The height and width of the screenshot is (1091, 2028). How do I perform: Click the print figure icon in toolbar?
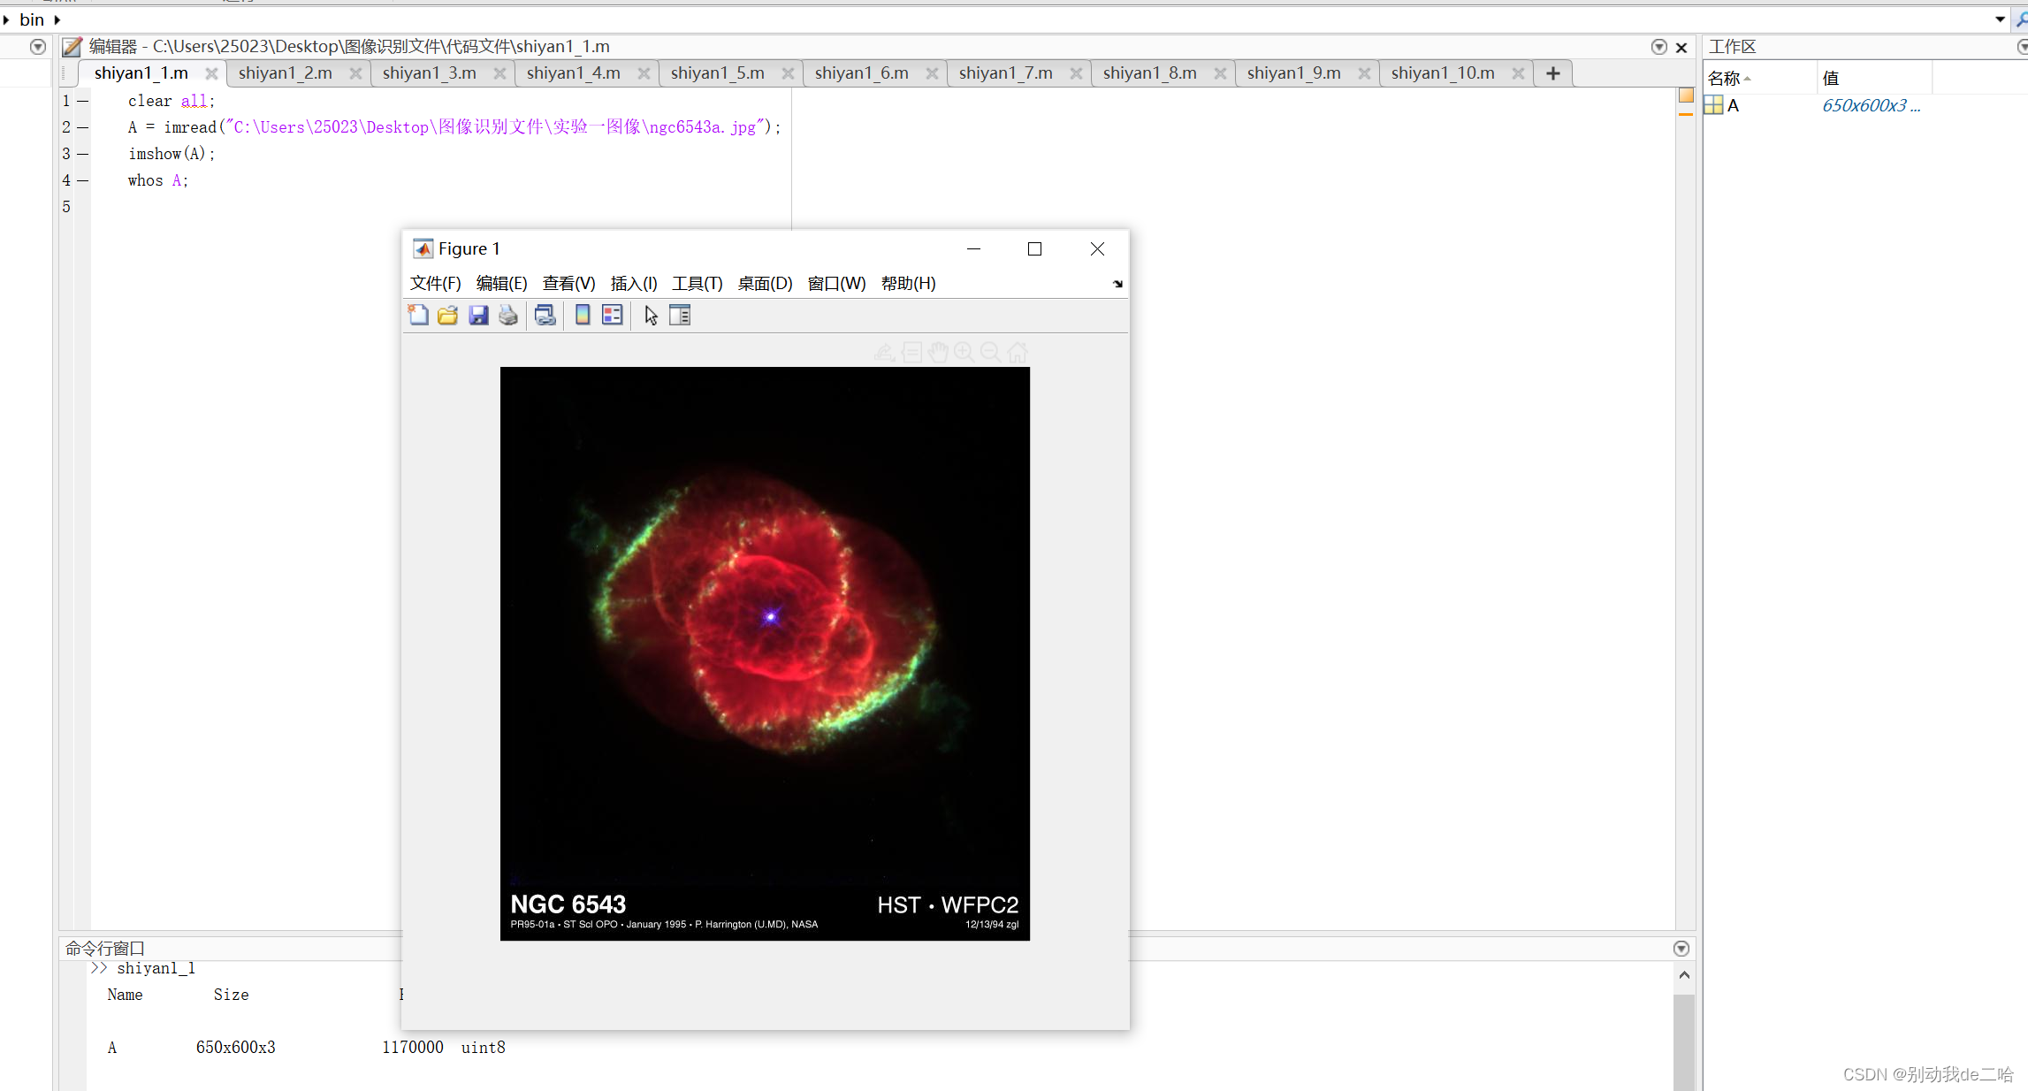(507, 315)
